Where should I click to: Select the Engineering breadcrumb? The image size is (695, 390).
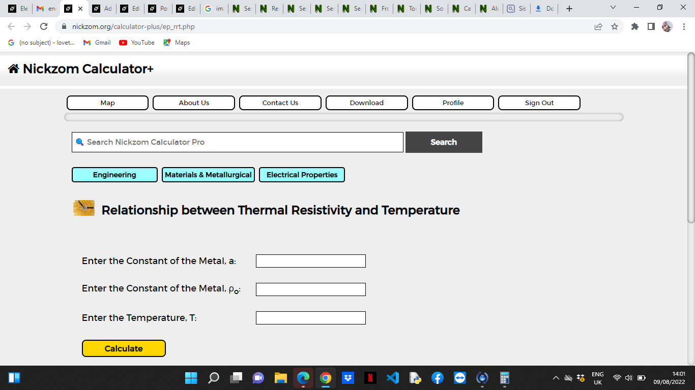click(x=114, y=175)
